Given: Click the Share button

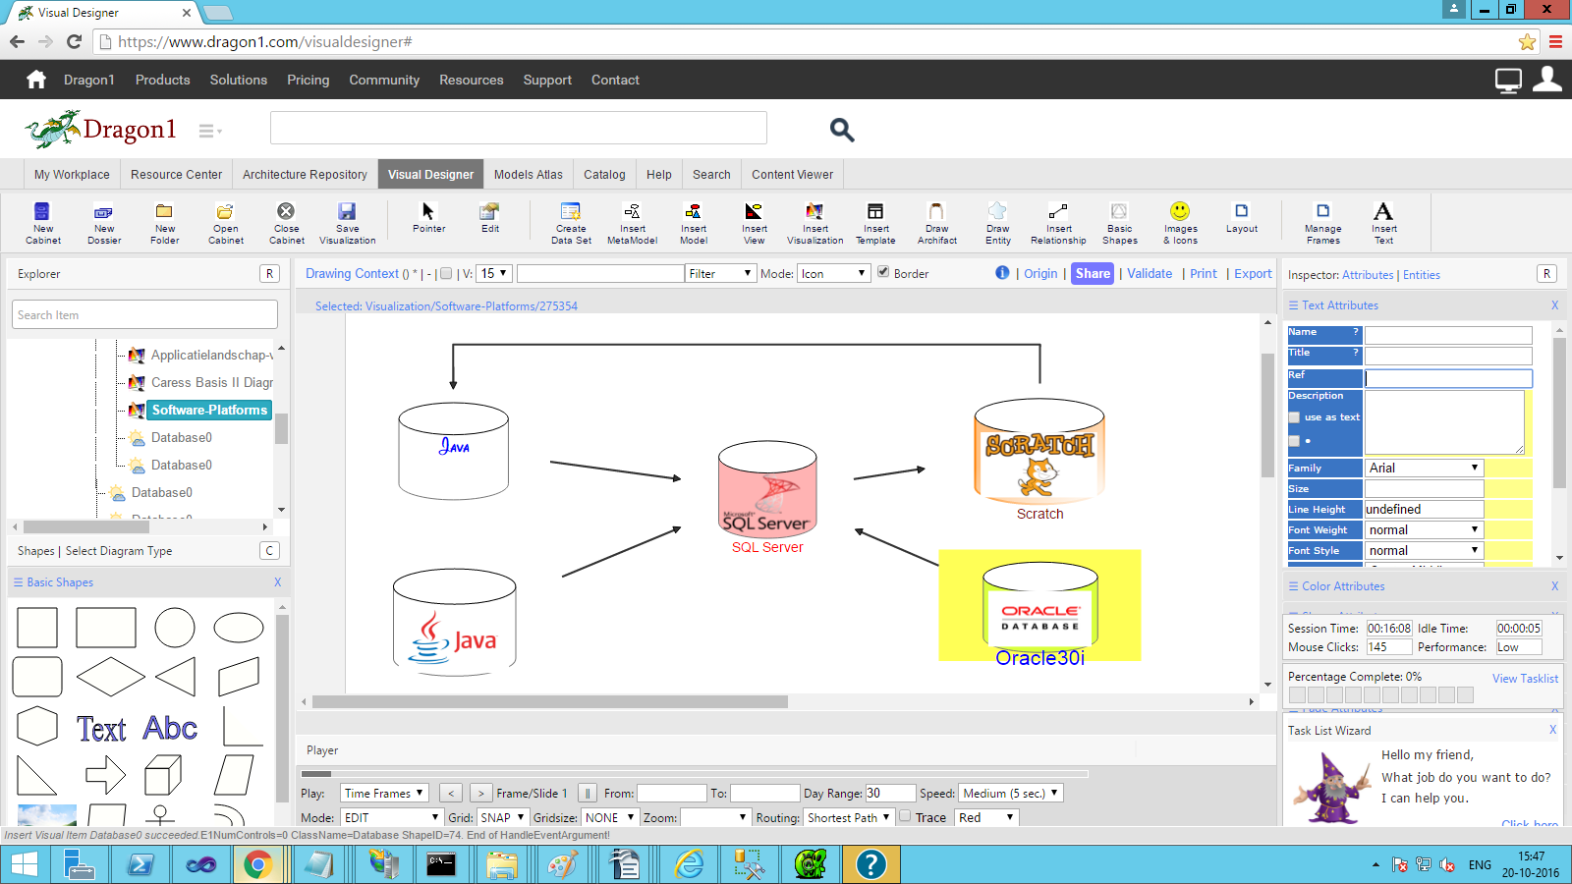Looking at the screenshot, I should [1092, 273].
